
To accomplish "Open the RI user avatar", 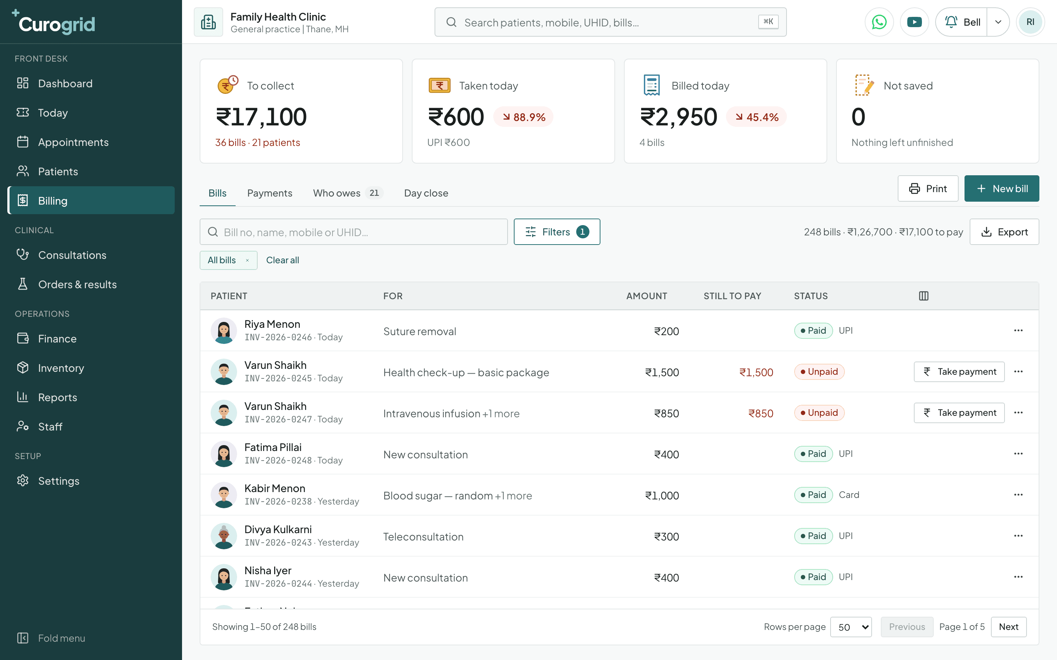I will (x=1030, y=22).
